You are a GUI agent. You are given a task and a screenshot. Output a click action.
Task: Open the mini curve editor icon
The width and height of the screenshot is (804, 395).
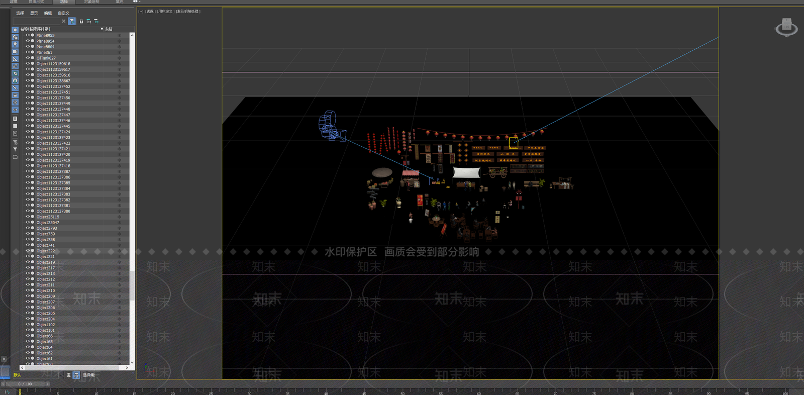point(7,392)
